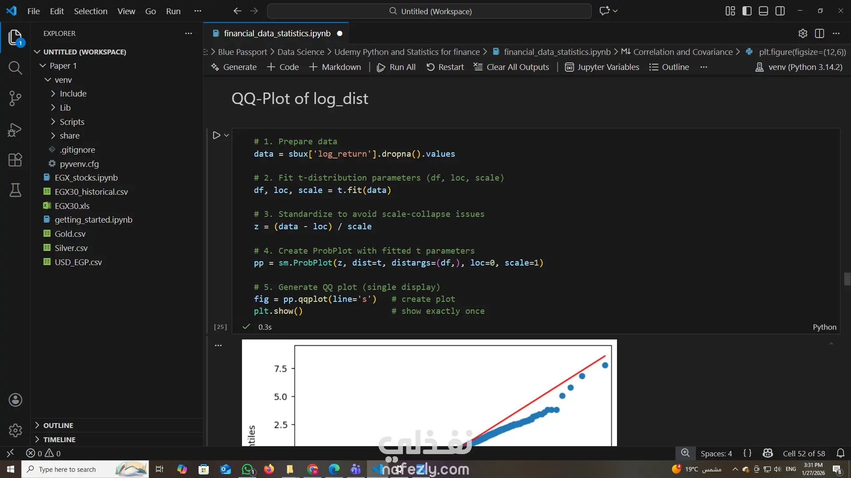Open notebook settings gear icon

point(803,34)
